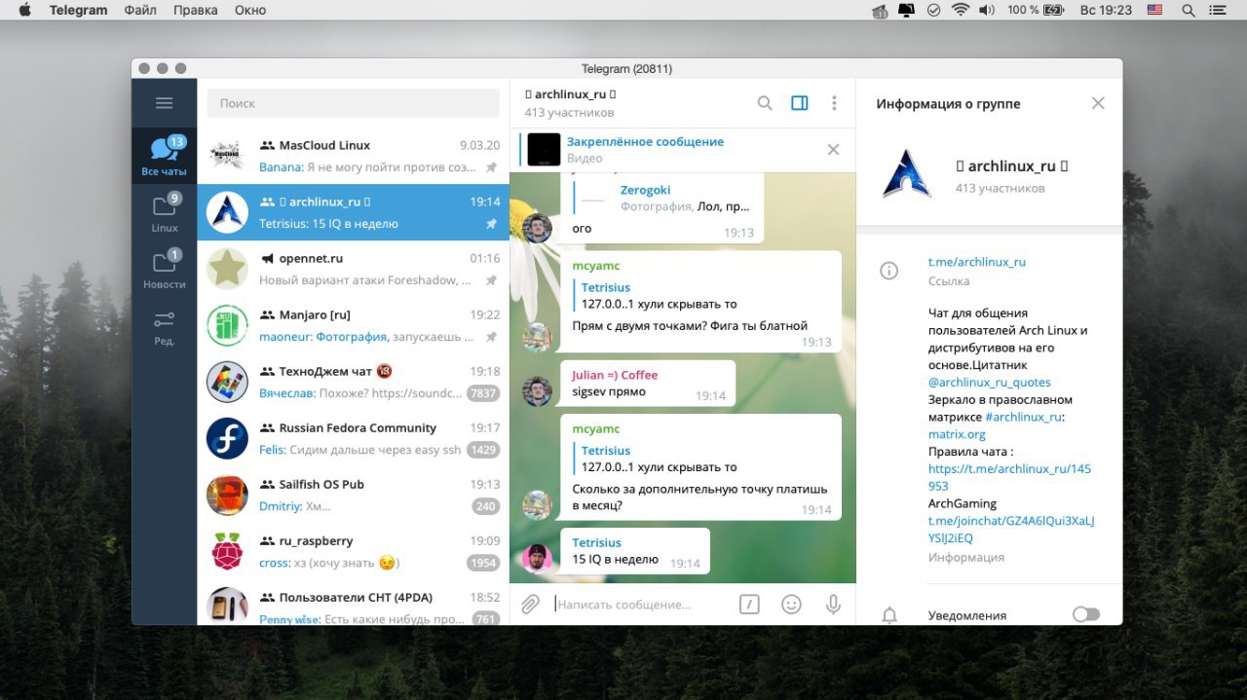Click the volume icon in menu bar
This screenshot has height=700, width=1247.
tap(987, 10)
